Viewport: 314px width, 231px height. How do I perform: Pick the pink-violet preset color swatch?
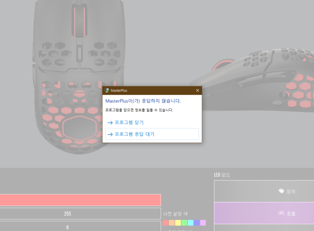[x=203, y=223]
